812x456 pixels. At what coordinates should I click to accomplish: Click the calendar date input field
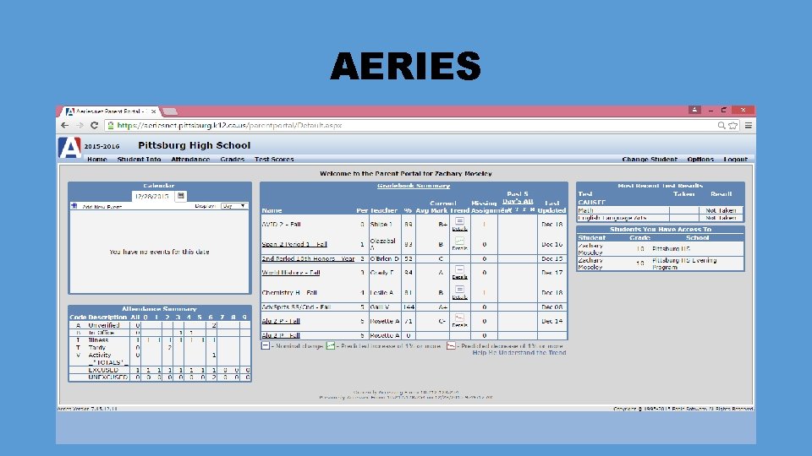click(x=153, y=197)
